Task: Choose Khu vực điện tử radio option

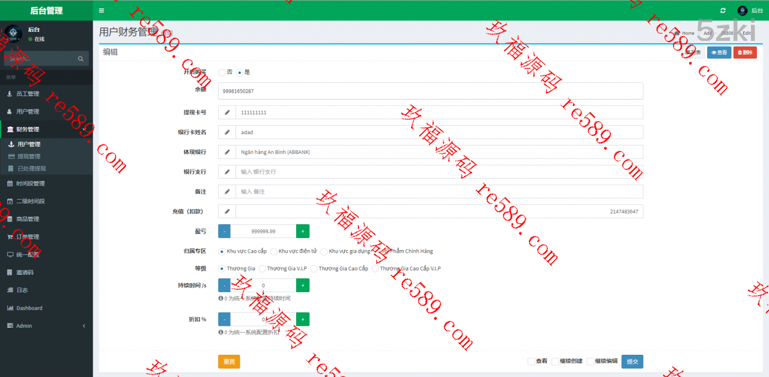Action: tap(275, 251)
